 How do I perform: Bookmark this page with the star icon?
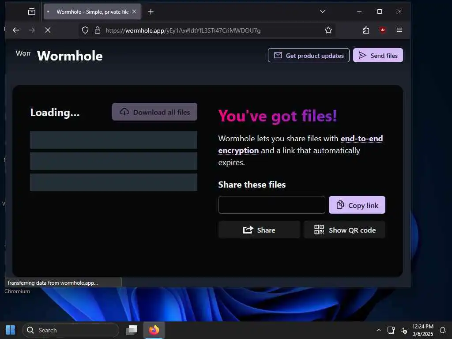pos(328,30)
